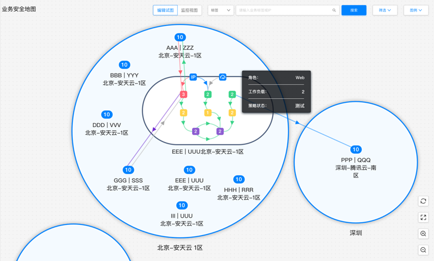Expand the 筛选 filter dropdown
The height and width of the screenshot is (261, 434).
pyautogui.click(x=385, y=10)
